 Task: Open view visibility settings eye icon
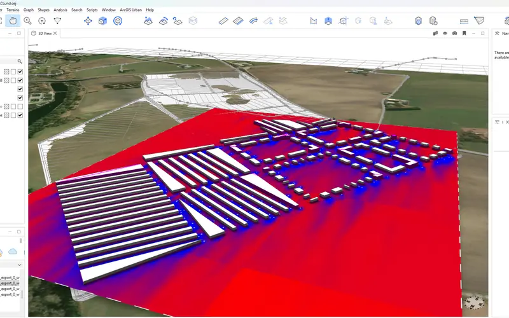click(x=445, y=34)
